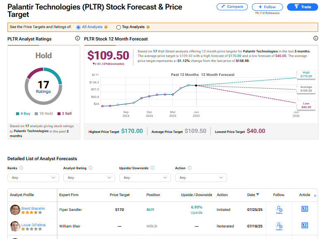This screenshot has width=326, height=239.
Task: Click the info icon beside 12 Month Forecast heading
Action: (316, 38)
